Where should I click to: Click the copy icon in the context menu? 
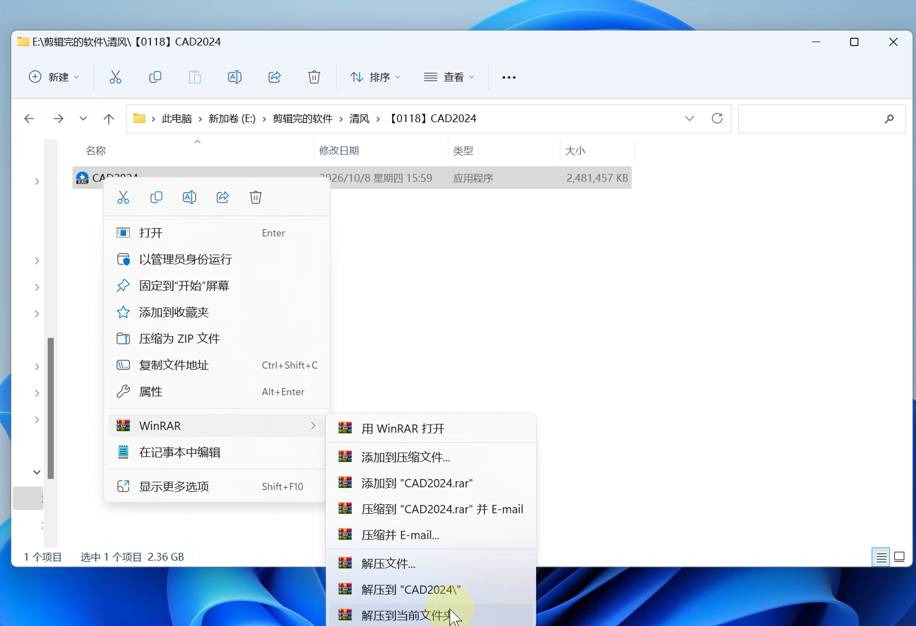tap(157, 197)
